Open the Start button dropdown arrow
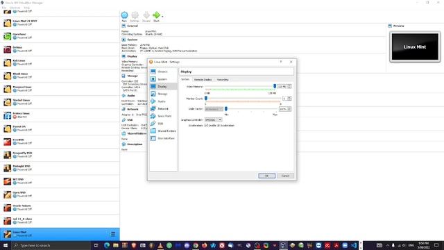 pos(162,17)
